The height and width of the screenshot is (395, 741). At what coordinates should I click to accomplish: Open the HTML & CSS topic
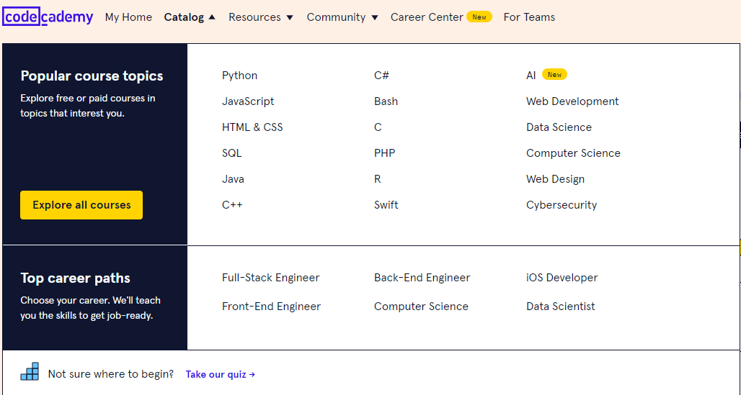click(x=252, y=127)
